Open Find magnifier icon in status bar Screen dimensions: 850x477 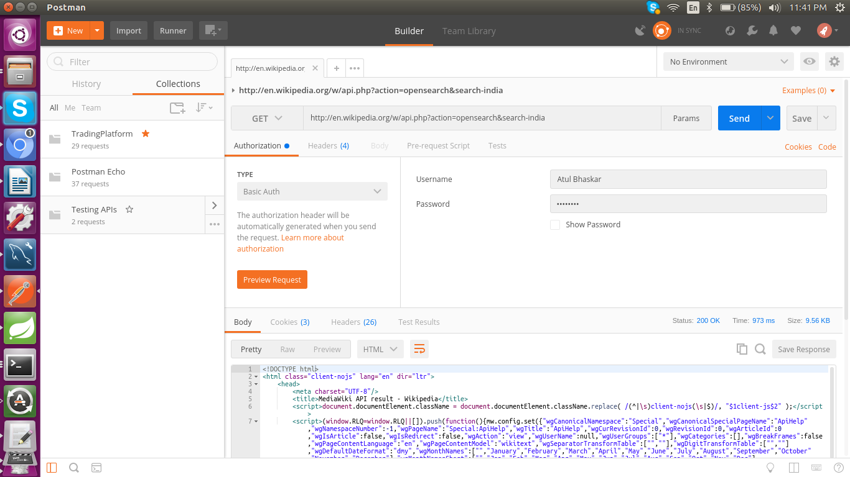(x=73, y=468)
